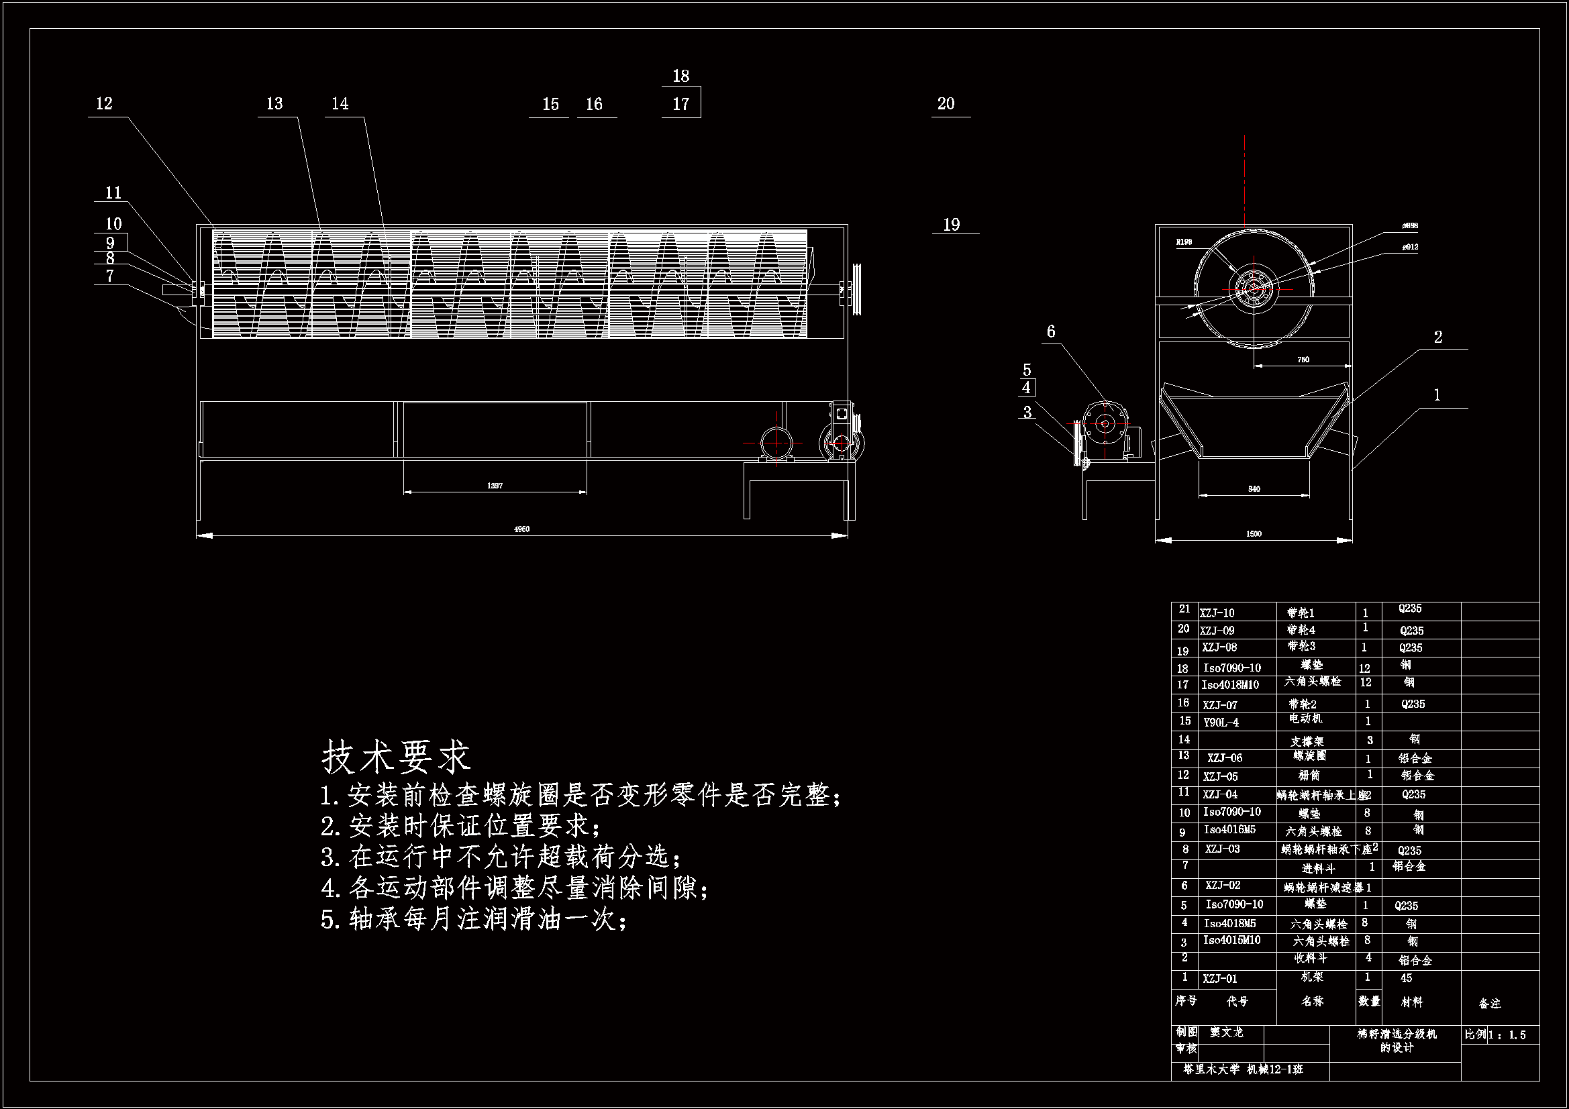
Task: Select the scale value '1: 1.5' cell
Action: click(1506, 1035)
